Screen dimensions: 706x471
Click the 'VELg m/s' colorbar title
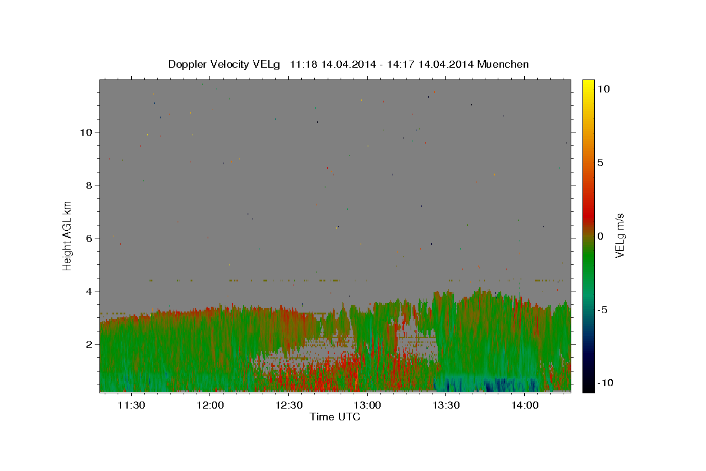pyautogui.click(x=620, y=235)
